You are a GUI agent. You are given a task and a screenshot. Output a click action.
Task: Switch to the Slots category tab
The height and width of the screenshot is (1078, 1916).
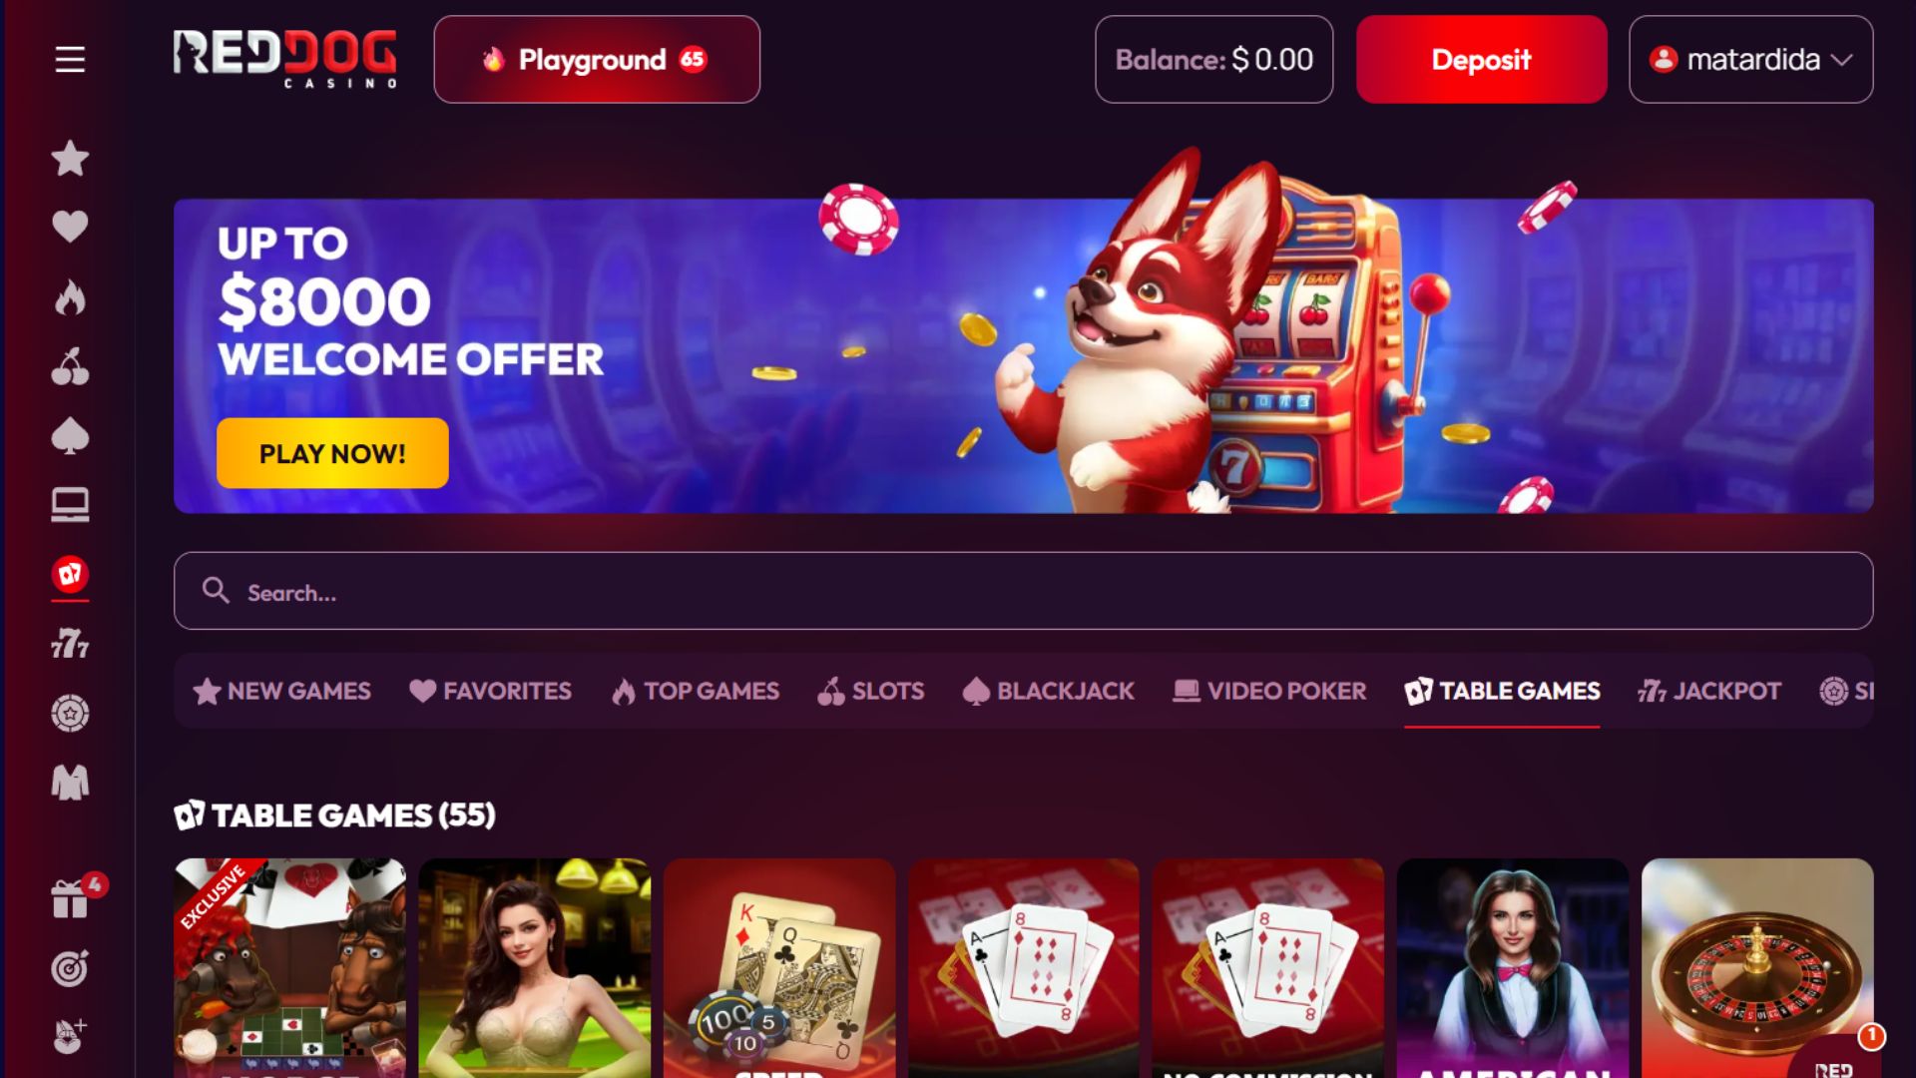click(871, 691)
